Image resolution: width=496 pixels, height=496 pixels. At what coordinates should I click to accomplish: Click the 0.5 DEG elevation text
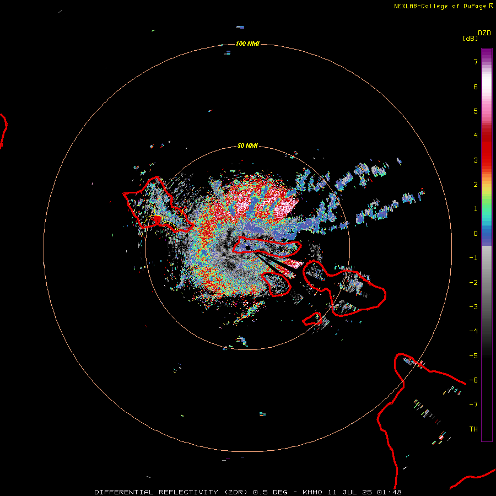click(271, 492)
